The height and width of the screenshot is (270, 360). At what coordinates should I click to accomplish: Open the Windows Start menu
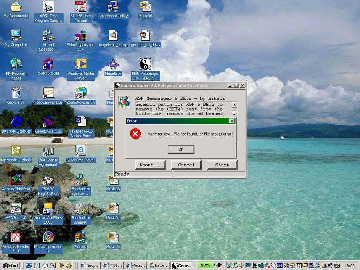tap(10, 265)
